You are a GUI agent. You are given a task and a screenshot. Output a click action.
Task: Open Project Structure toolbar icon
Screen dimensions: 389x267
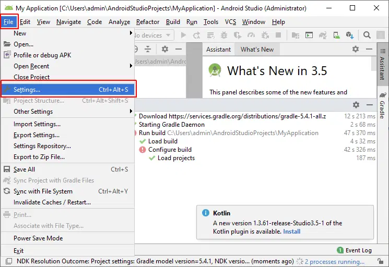click(295, 35)
